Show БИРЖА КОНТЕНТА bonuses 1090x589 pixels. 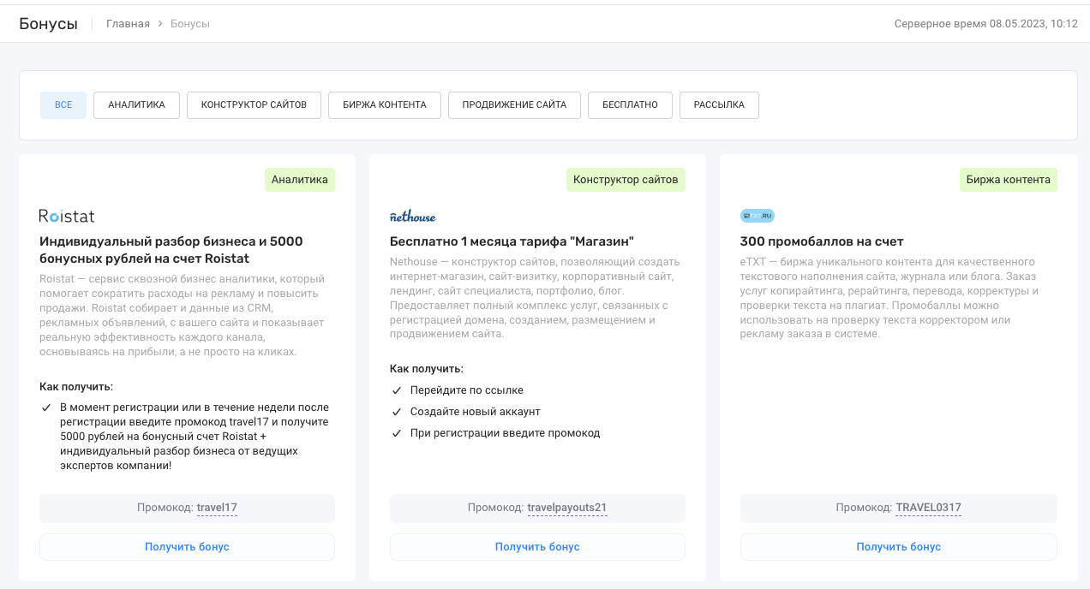click(385, 105)
